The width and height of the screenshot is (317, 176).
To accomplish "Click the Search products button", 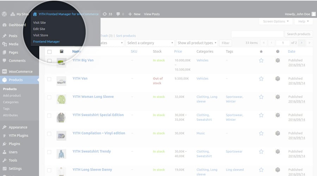I will (x=299, y=34).
